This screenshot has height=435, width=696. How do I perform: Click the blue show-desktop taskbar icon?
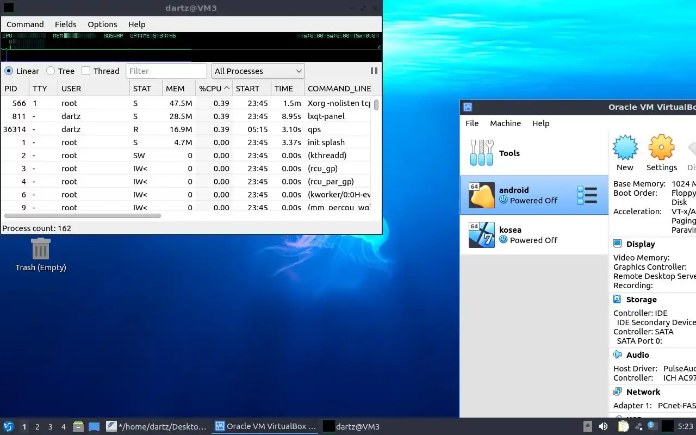(94, 426)
